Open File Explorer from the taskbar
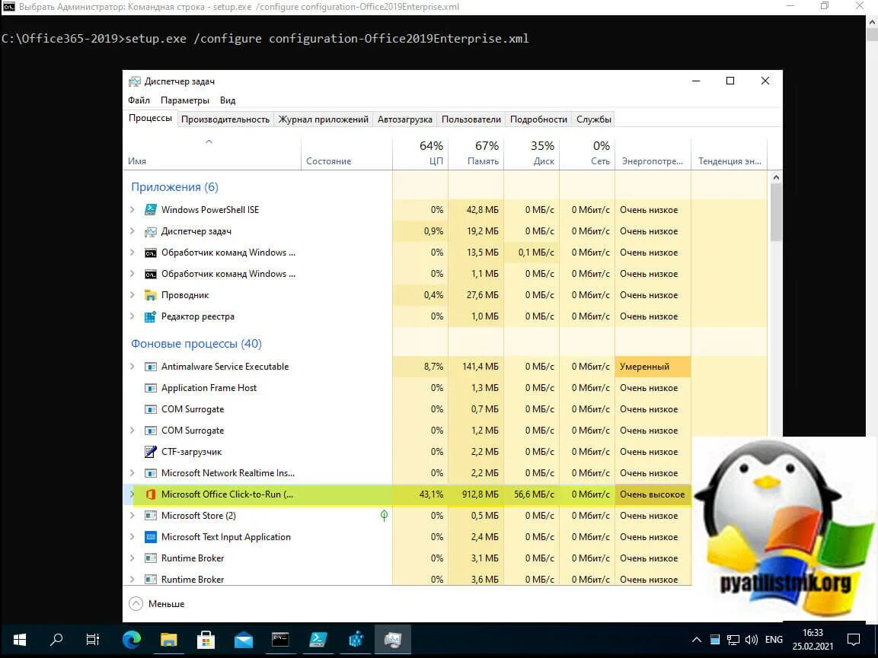Screen dimensions: 878x658 point(168,640)
